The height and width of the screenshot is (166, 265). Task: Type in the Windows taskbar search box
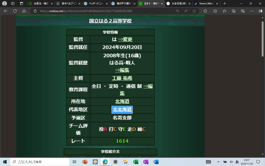point(40,162)
